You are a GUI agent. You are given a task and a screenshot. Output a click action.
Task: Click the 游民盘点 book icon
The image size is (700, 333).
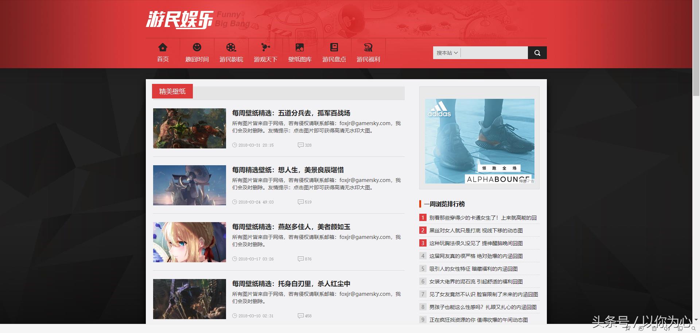click(x=334, y=47)
